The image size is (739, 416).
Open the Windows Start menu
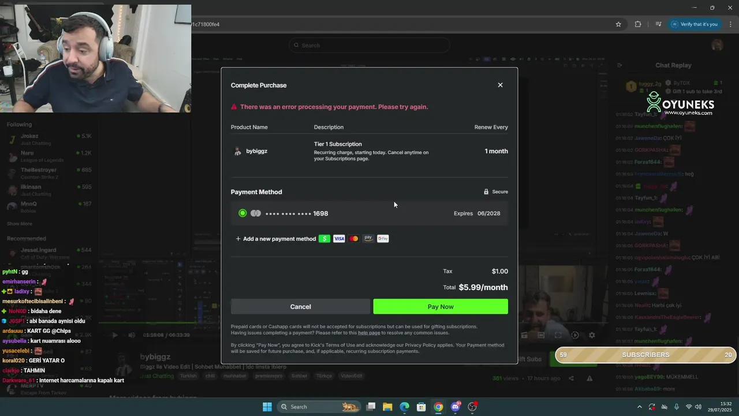click(x=267, y=407)
